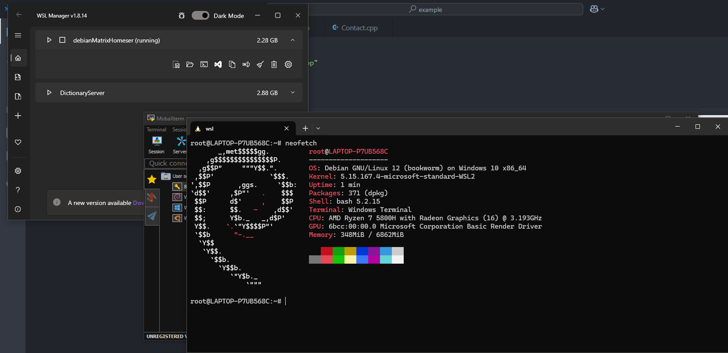The width and height of the screenshot is (728, 353).
Task: Click the Session icon in MobaXterm toolbar
Action: [x=156, y=145]
